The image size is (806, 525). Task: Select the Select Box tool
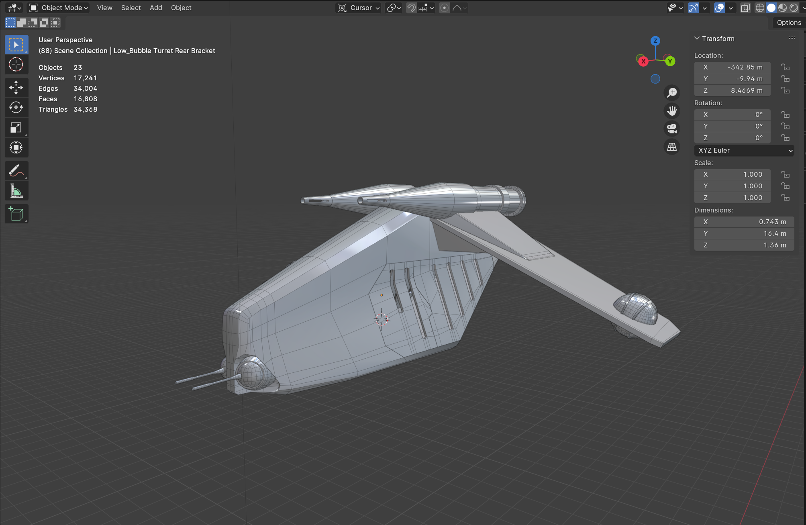(16, 45)
